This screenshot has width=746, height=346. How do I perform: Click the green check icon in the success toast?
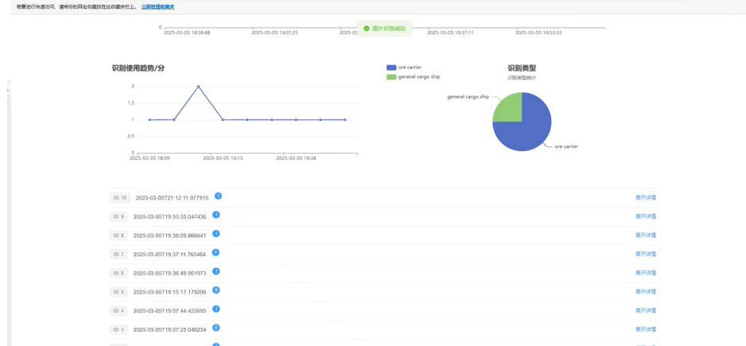tap(367, 29)
